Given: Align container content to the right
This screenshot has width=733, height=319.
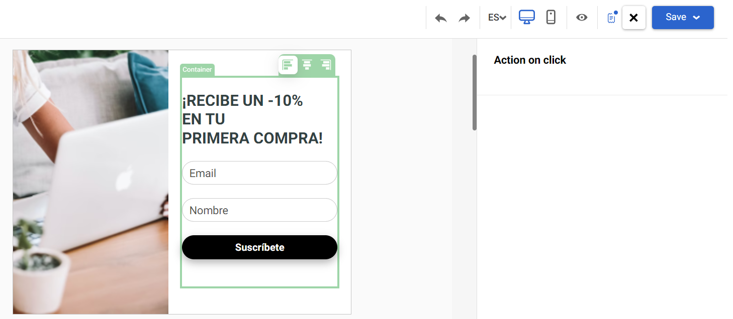Looking at the screenshot, I should (326, 65).
